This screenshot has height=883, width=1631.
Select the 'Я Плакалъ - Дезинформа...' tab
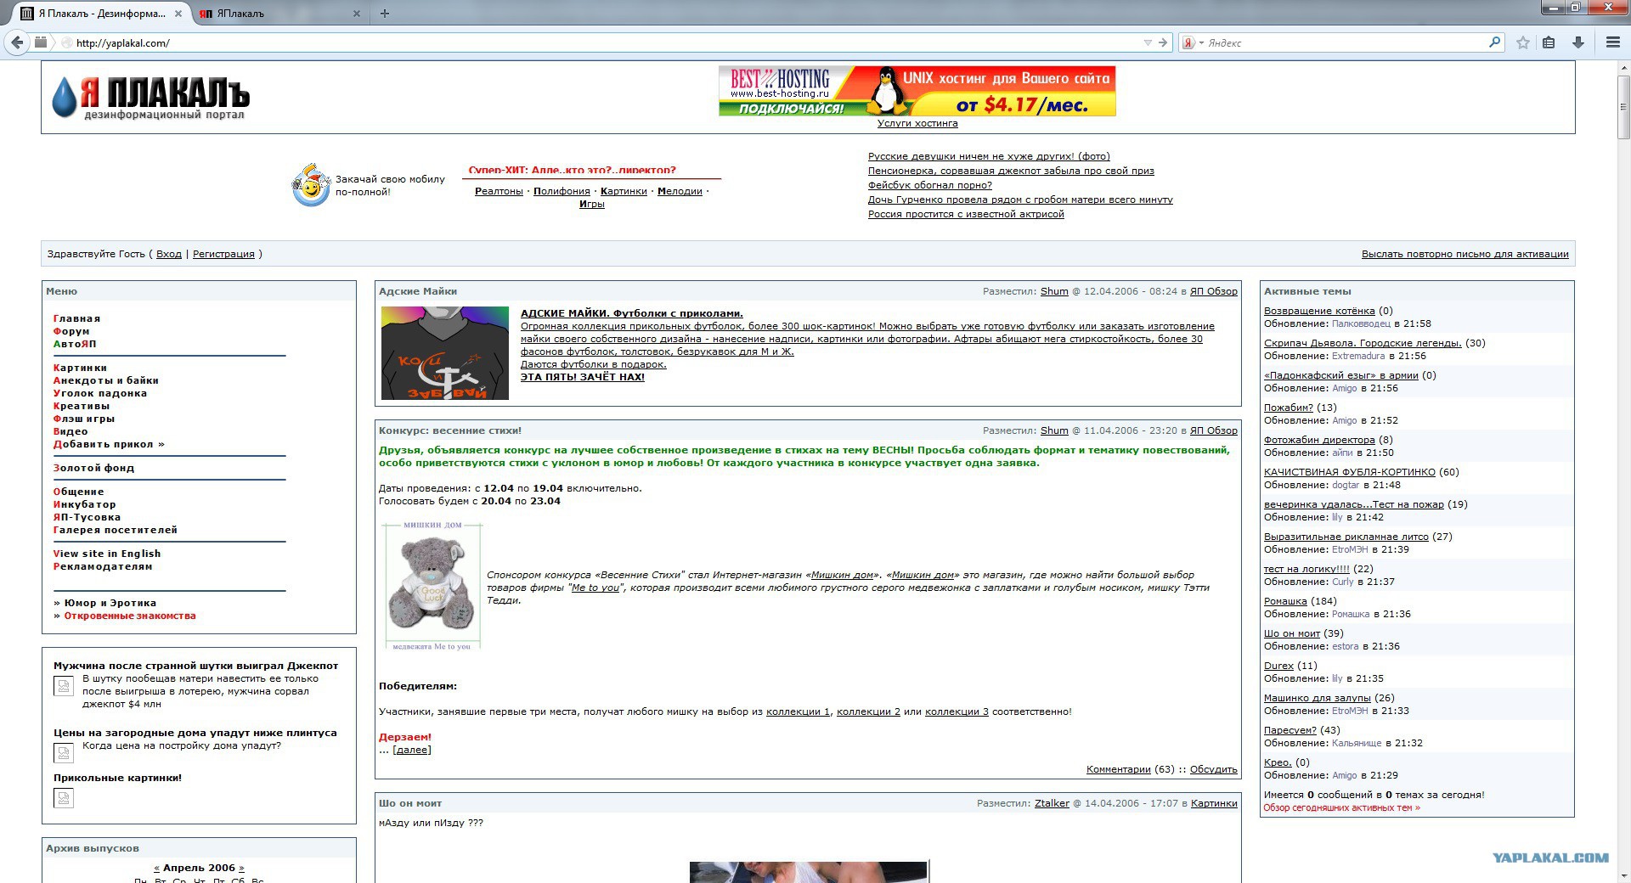click(x=102, y=14)
